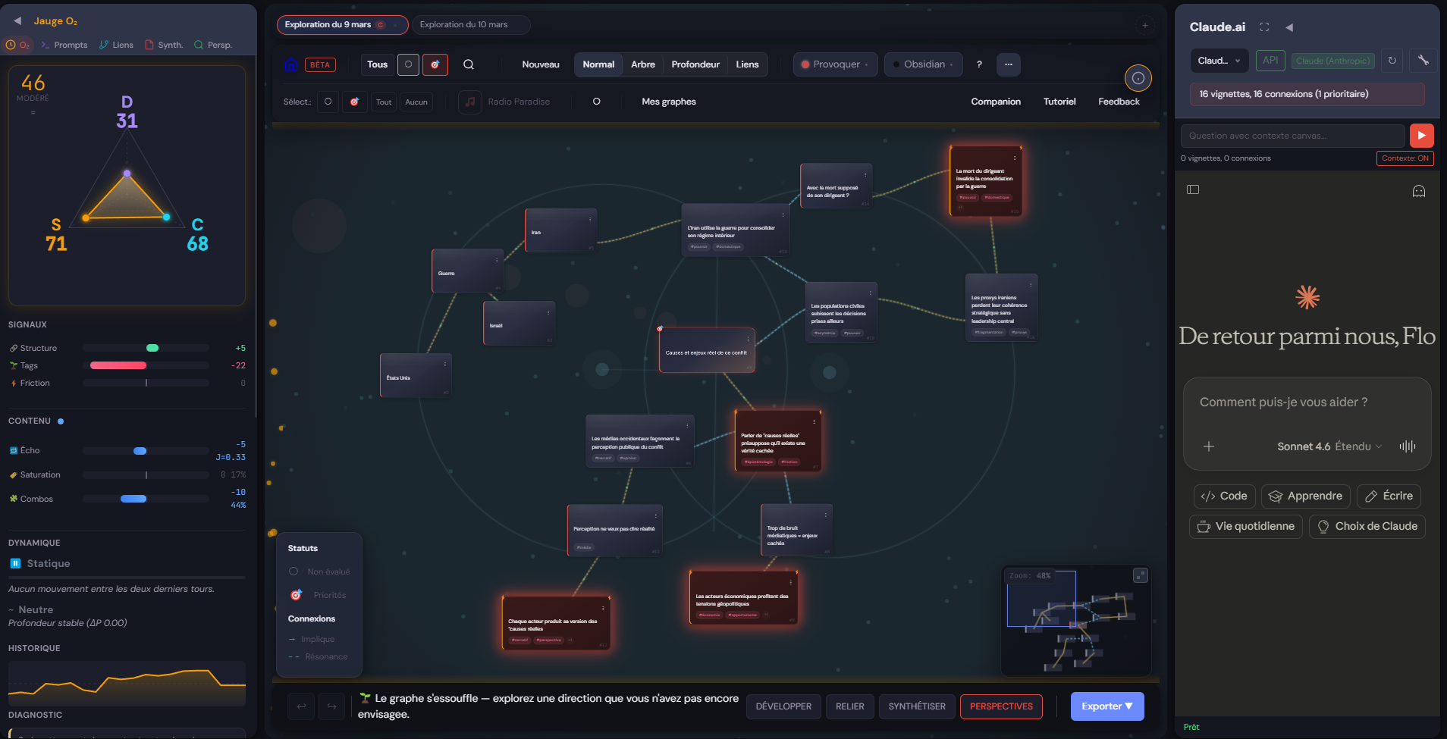Expand the Sonnet 4.6 model selector
Image resolution: width=1447 pixels, height=739 pixels.
(x=1329, y=446)
